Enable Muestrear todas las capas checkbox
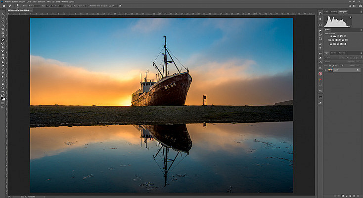This screenshot has height=198, width=363. coord(89,6)
